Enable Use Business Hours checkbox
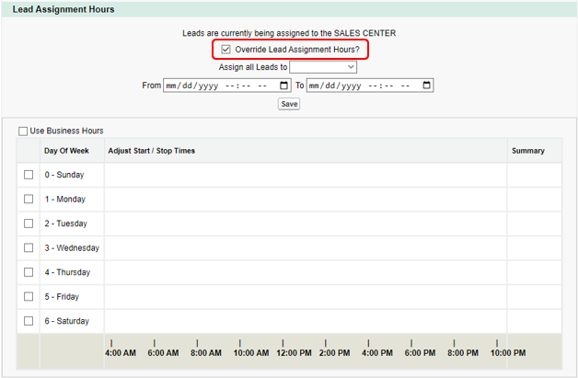This screenshot has width=578, height=378. [23, 132]
